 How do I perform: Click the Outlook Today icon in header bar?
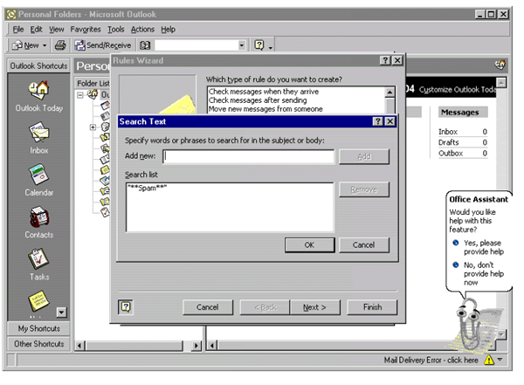coord(500,65)
